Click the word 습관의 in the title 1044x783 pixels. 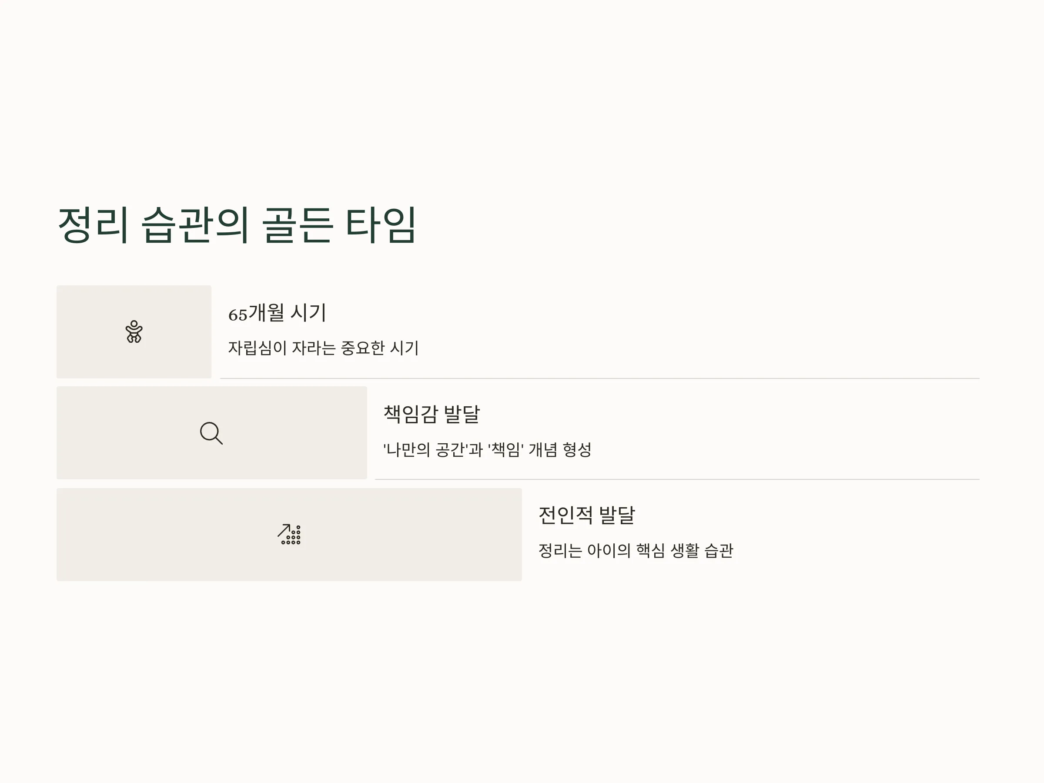195,225
